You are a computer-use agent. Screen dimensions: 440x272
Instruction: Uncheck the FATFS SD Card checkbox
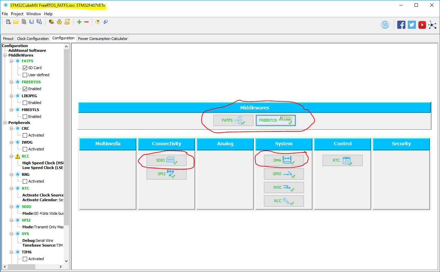25,68
